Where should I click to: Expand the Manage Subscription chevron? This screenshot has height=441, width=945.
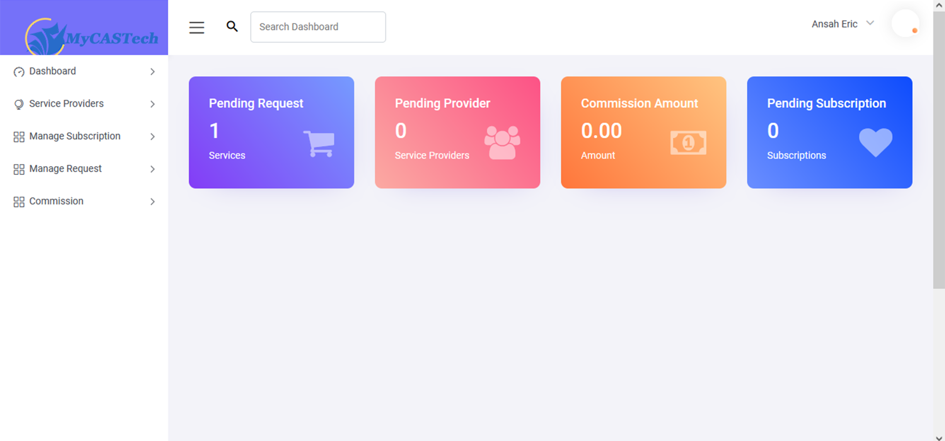tap(153, 137)
